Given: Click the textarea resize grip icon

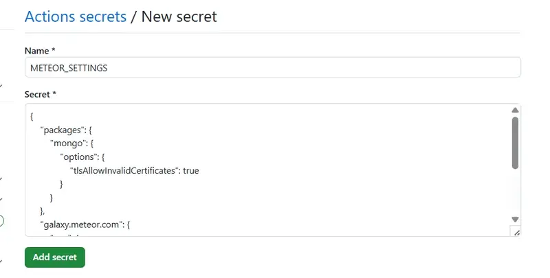Looking at the screenshot, I should (516, 232).
